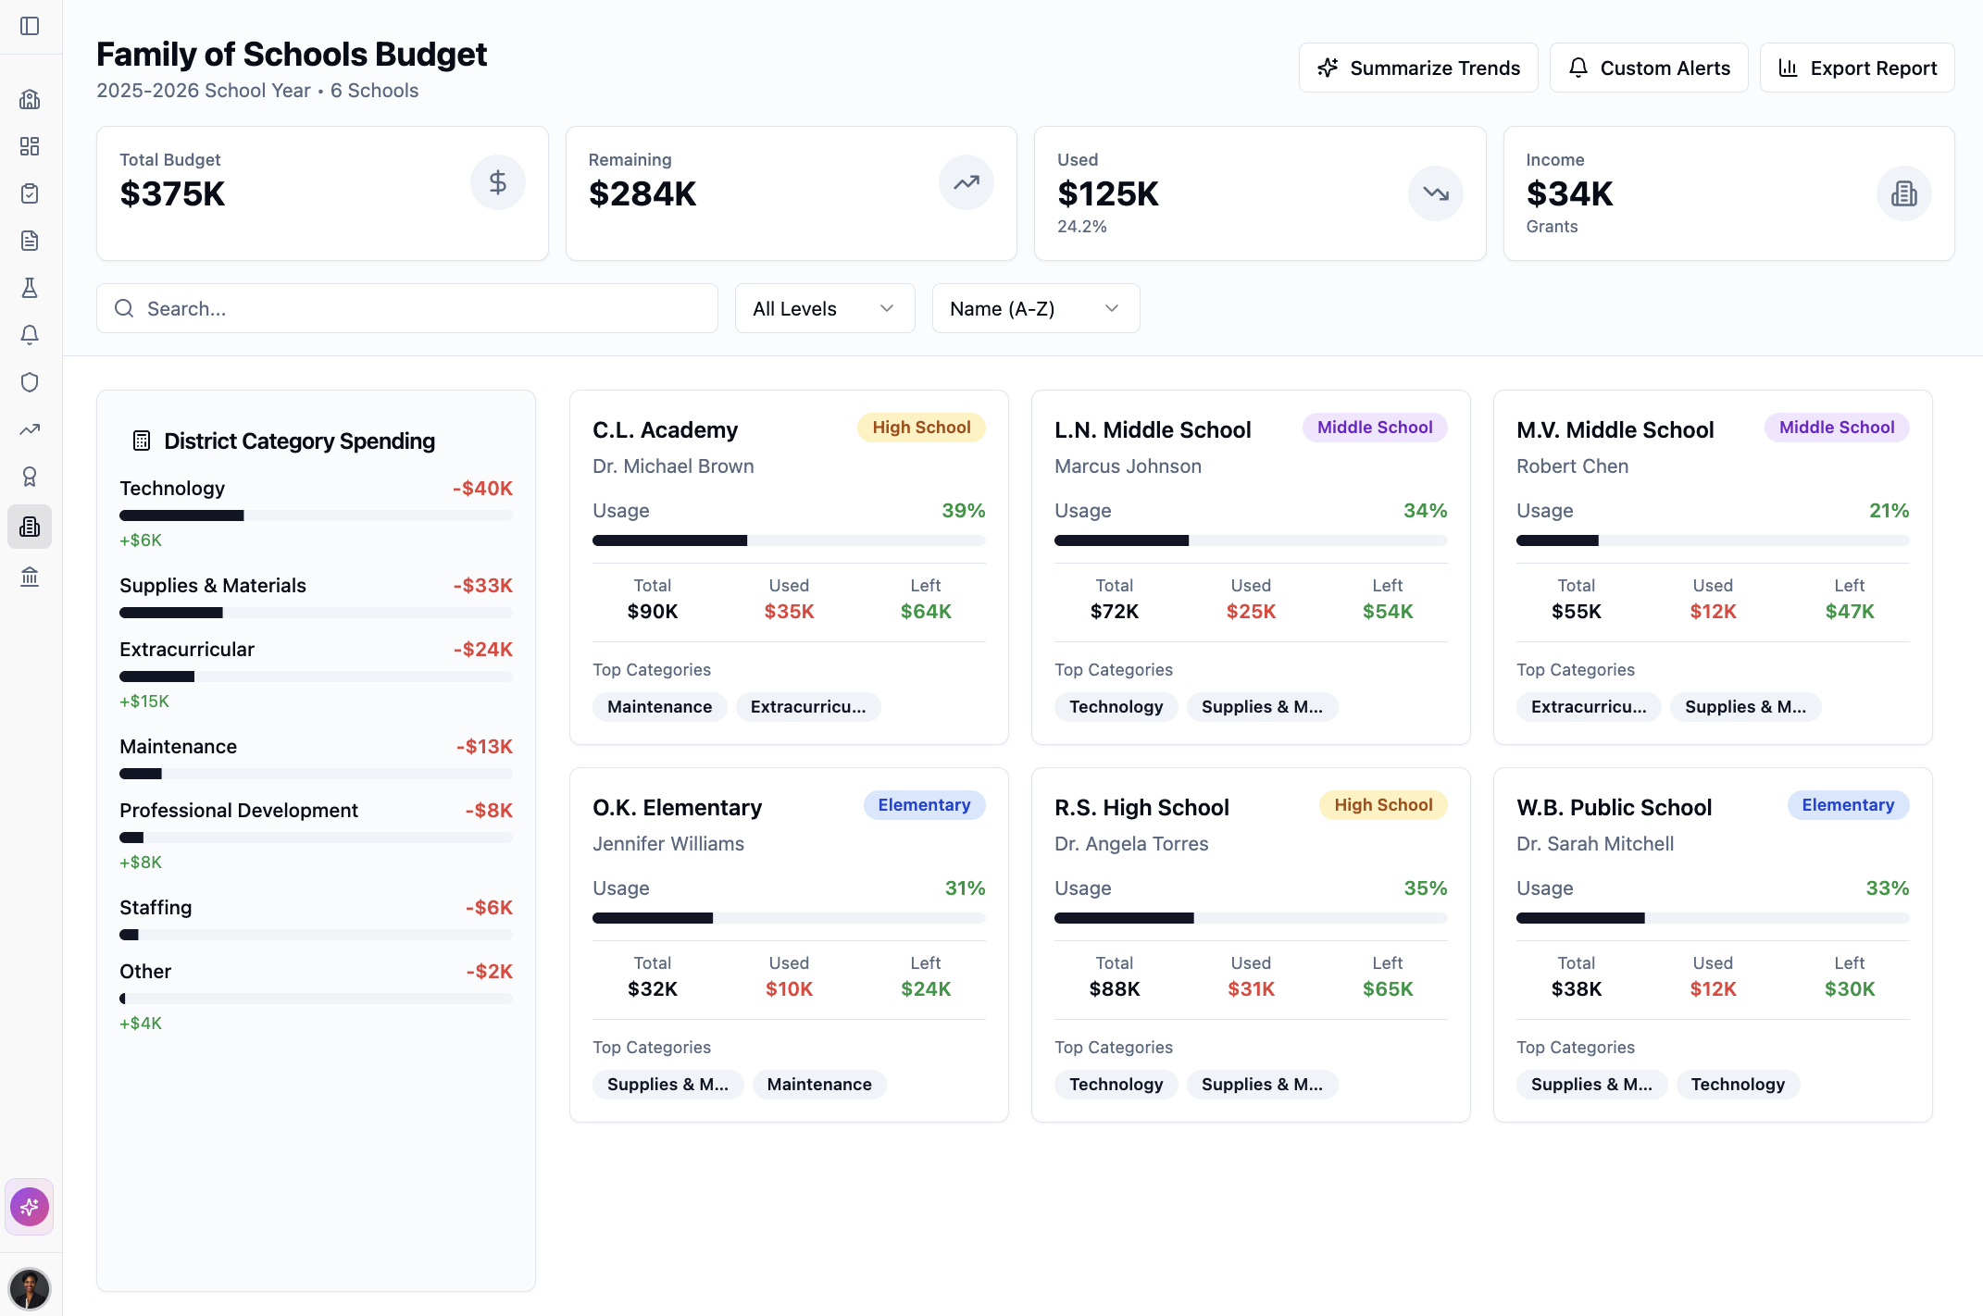Open the notifications bell icon

[x=30, y=335]
